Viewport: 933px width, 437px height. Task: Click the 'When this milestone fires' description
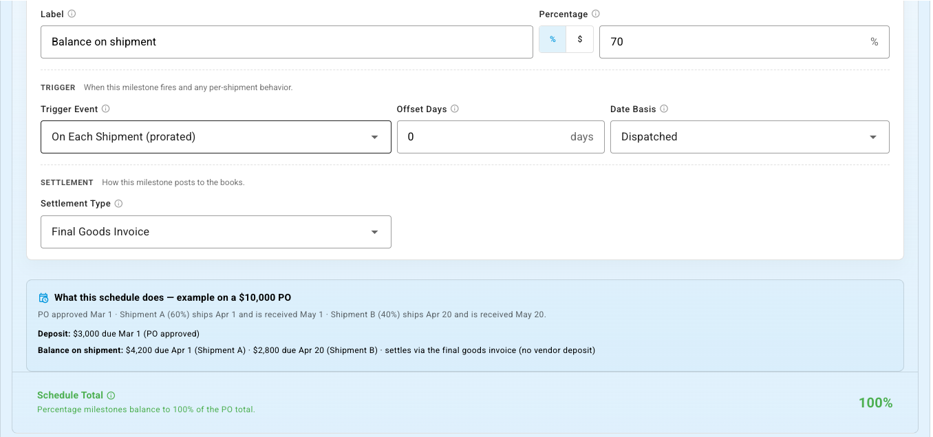pos(189,88)
